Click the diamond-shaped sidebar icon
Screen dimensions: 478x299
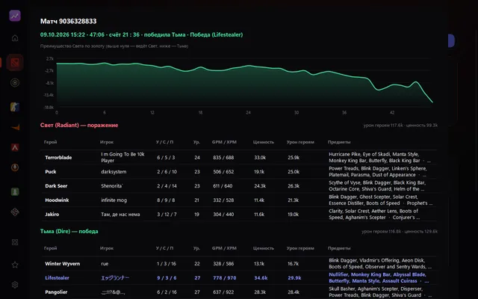(x=15, y=212)
